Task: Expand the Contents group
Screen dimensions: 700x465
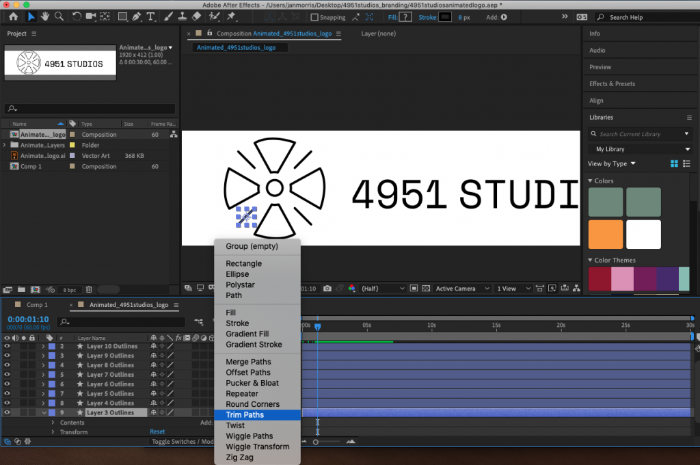Action: click(53, 423)
